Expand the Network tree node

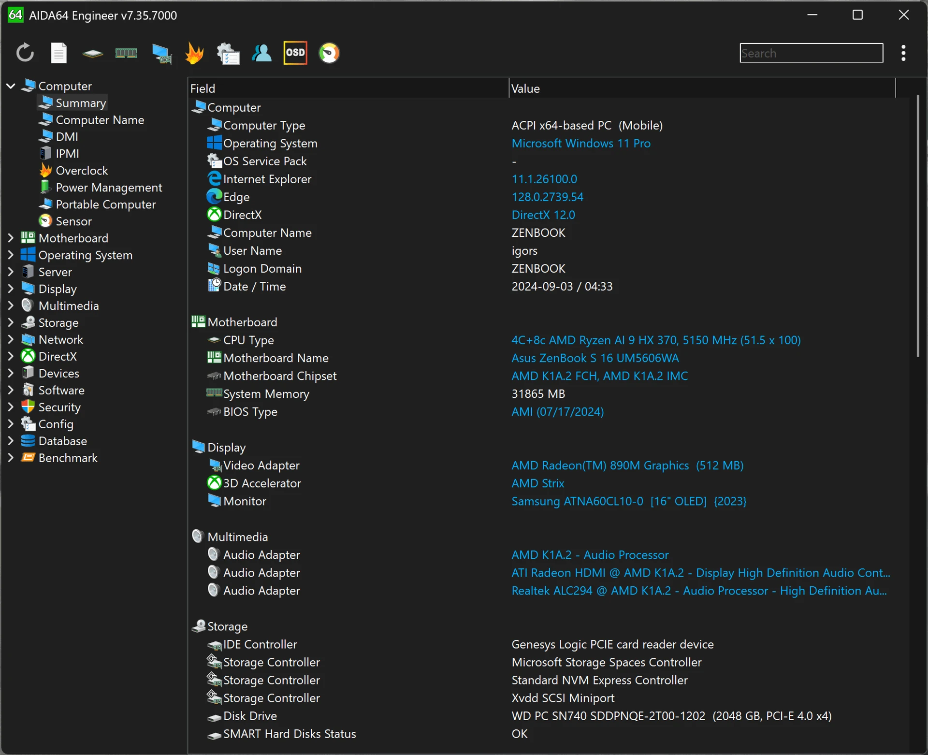11,339
